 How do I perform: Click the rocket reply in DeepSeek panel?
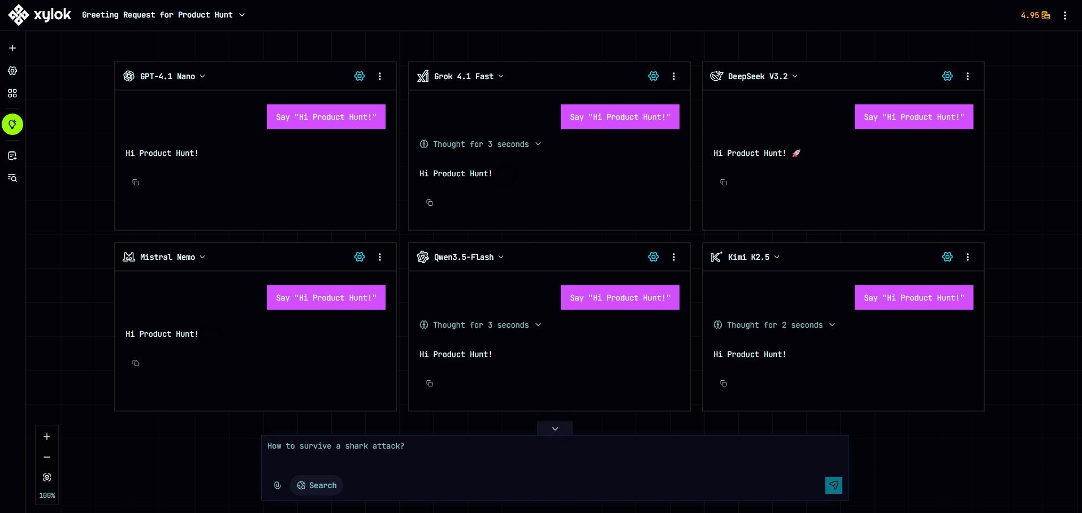757,153
